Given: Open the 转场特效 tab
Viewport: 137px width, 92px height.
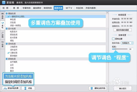Looking at the screenshot, I should (x=48, y=8).
